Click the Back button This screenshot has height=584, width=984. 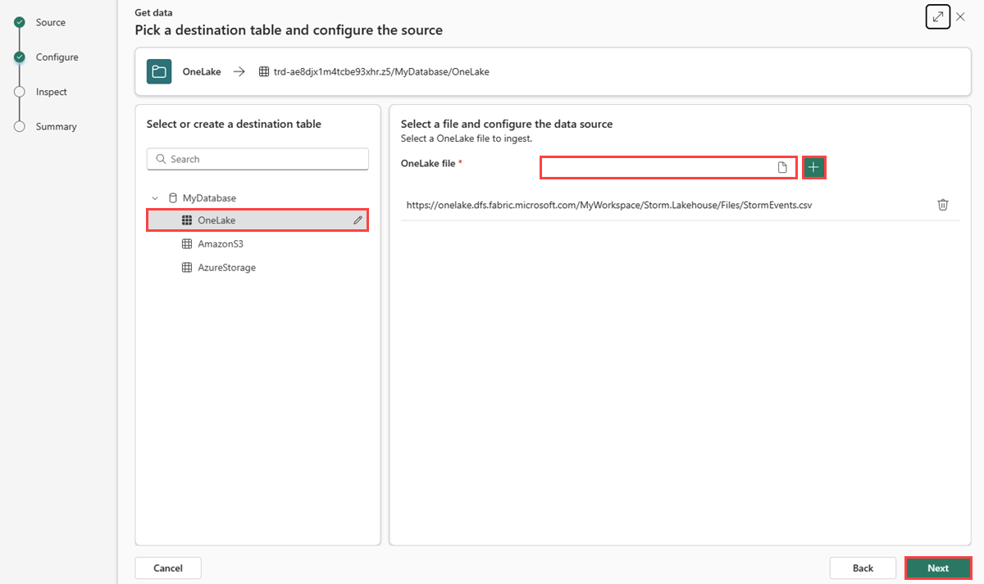(863, 568)
